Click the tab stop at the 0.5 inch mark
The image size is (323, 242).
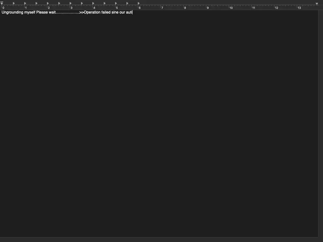tap(14, 3)
